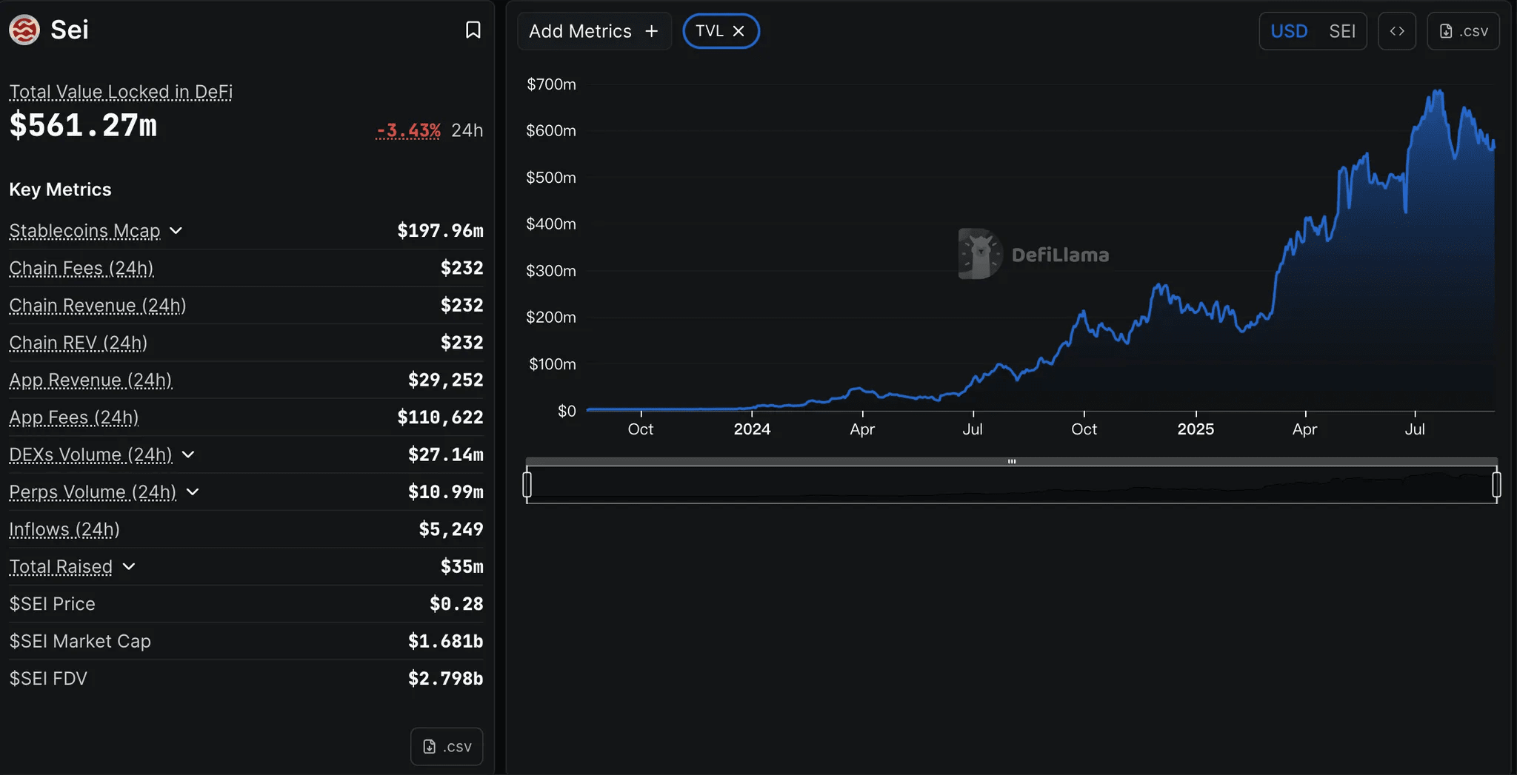Open the embed chart code icon
Screen dimensions: 1517x775
1396,31
